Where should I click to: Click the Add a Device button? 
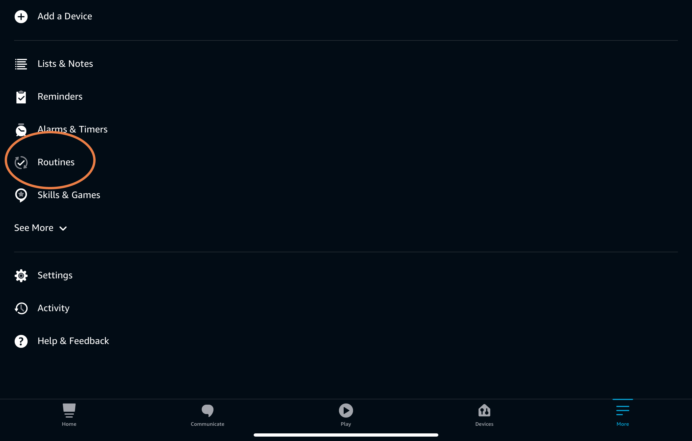tap(65, 16)
